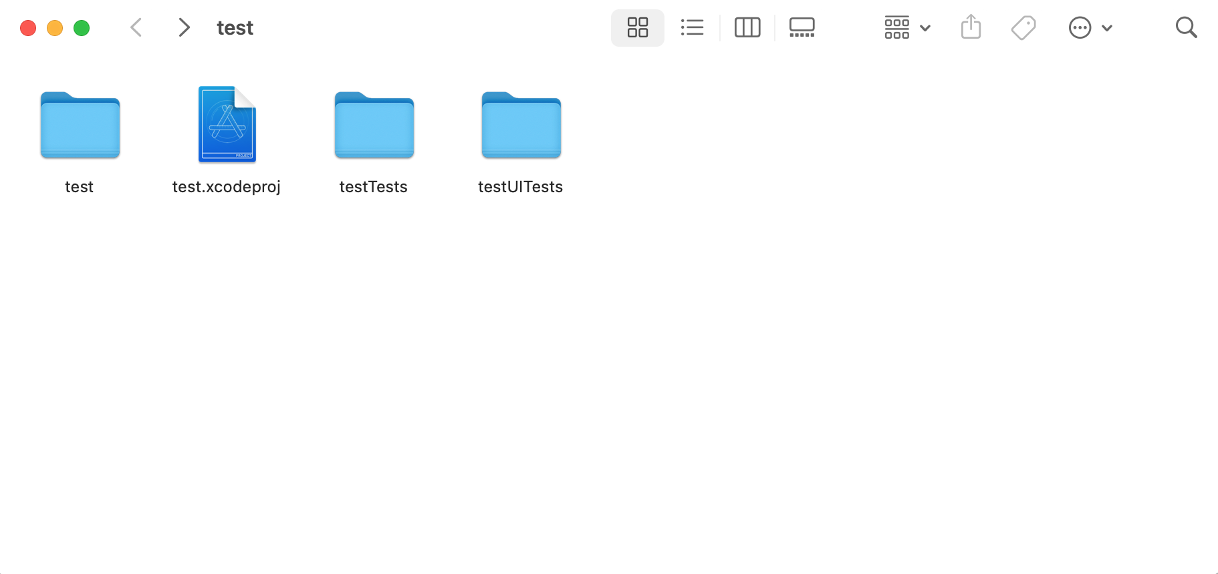The image size is (1218, 574).
Task: Open the Group By dropdown
Action: [x=906, y=28]
